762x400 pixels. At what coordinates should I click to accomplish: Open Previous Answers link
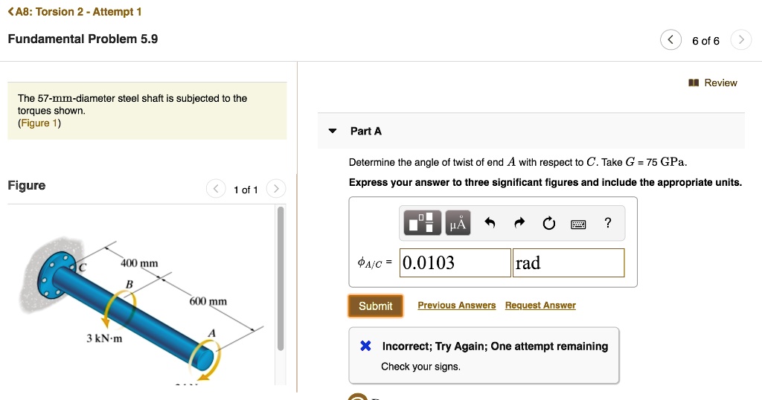pyautogui.click(x=456, y=306)
